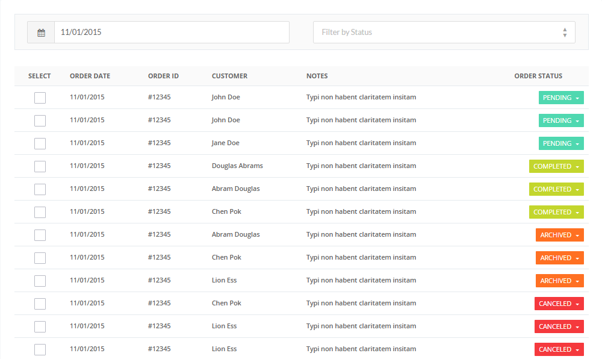Screen dimensions: 602x359
Task: Open the Archived status dropdown for Lion Ess
Action: tap(559, 281)
